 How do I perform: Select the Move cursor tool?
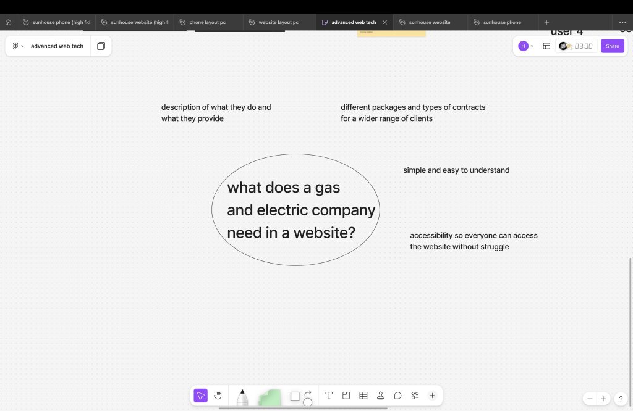[x=200, y=396]
